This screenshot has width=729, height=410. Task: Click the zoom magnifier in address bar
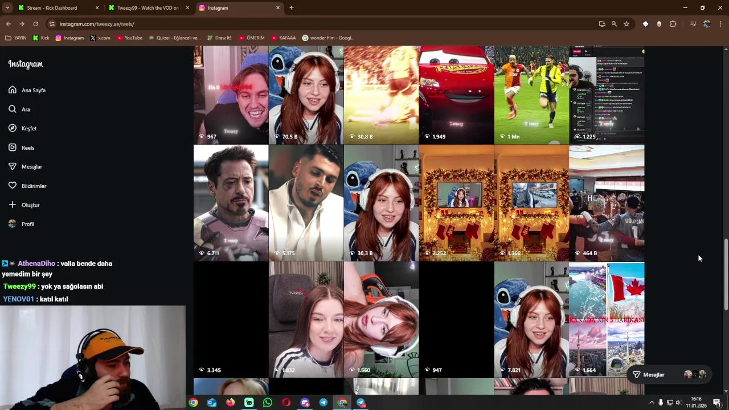[x=614, y=24]
